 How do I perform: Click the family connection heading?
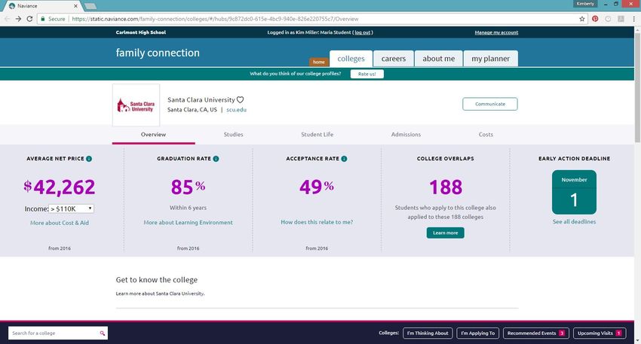tap(158, 53)
